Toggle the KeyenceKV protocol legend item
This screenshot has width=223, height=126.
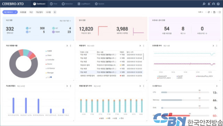pos(162,76)
